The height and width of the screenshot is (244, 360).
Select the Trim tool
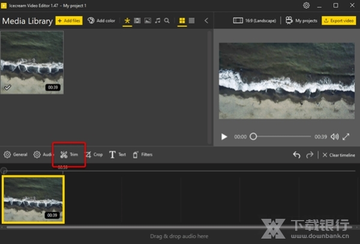tap(69, 155)
